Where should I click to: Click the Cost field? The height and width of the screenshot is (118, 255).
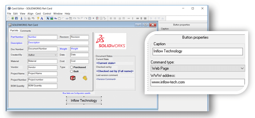(80, 61)
